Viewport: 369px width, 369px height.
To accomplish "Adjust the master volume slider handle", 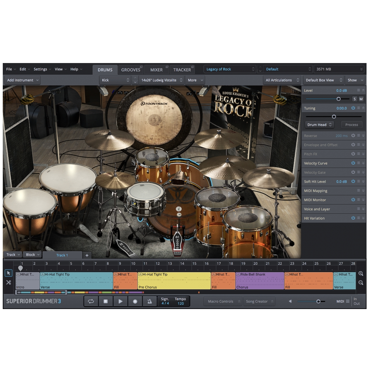I will [x=318, y=301].
